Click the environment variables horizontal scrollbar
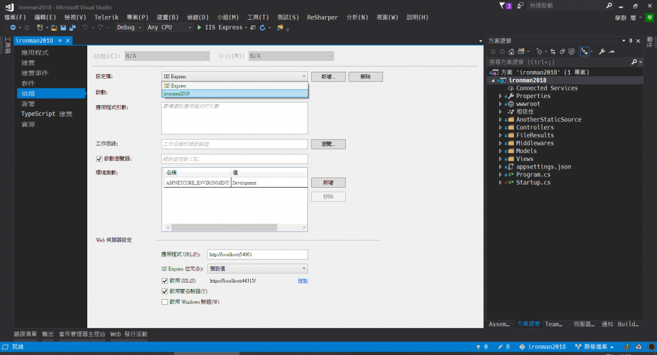The height and width of the screenshot is (355, 657). tap(224, 227)
